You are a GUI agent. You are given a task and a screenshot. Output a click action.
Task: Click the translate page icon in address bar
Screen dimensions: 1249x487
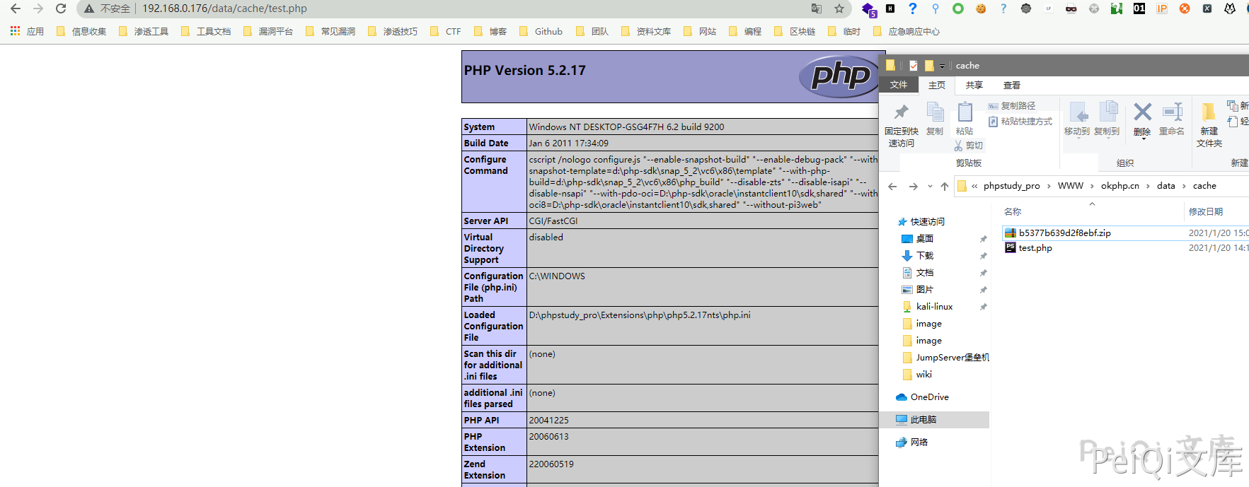click(x=817, y=8)
